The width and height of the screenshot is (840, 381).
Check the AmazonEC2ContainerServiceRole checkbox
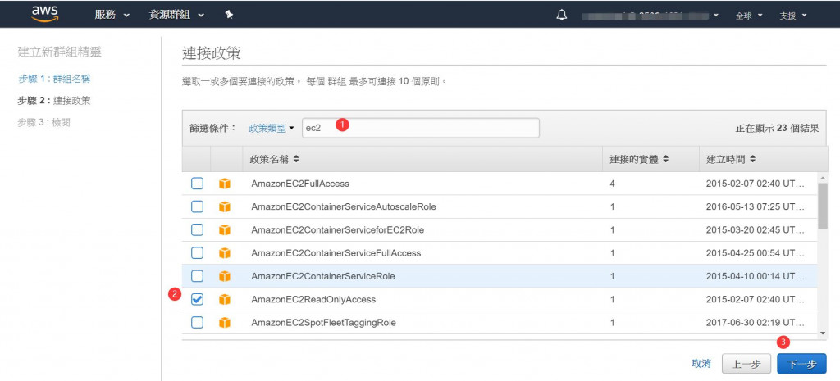point(197,276)
